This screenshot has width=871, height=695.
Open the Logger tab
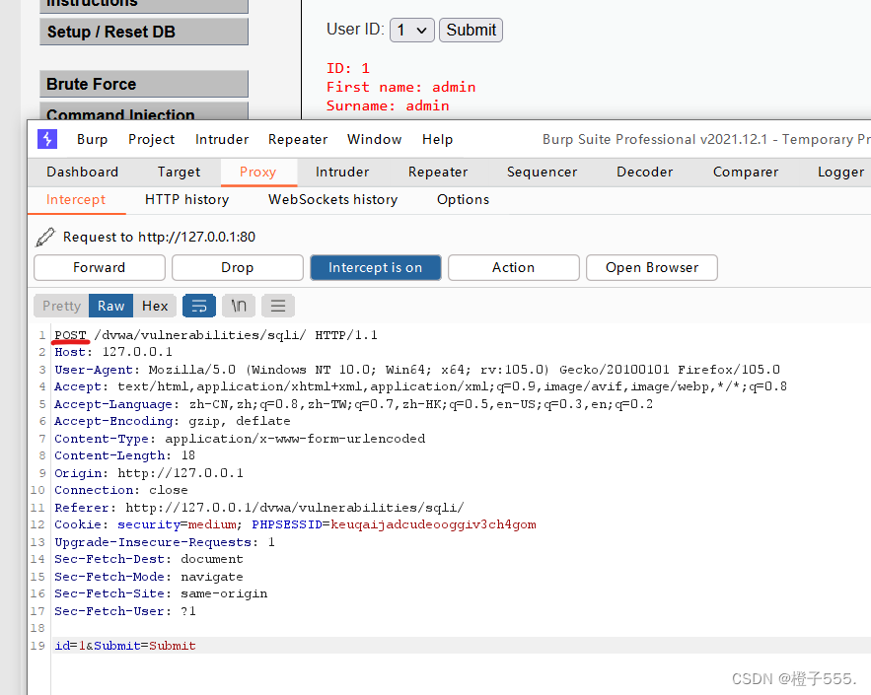840,173
